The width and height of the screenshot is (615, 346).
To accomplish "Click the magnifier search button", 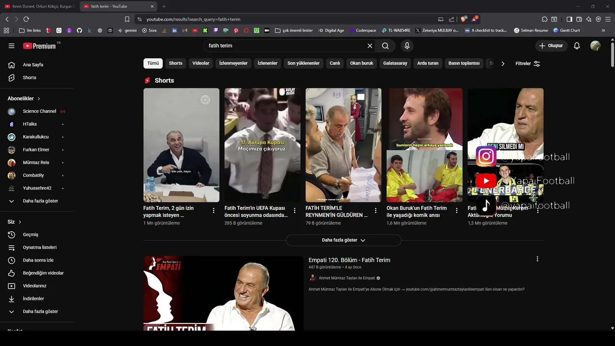I will [385, 46].
